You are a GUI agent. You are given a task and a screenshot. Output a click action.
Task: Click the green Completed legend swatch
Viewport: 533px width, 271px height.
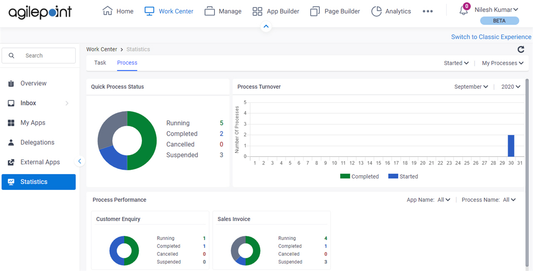click(345, 176)
